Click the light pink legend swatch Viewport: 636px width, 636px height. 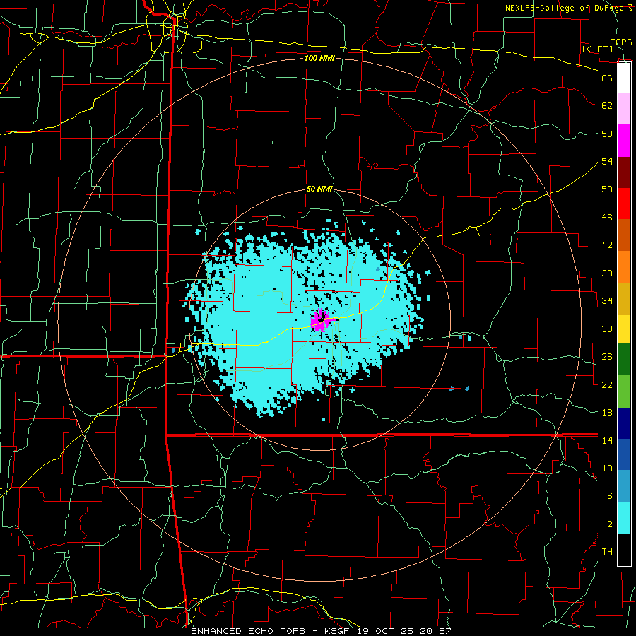[x=624, y=109]
